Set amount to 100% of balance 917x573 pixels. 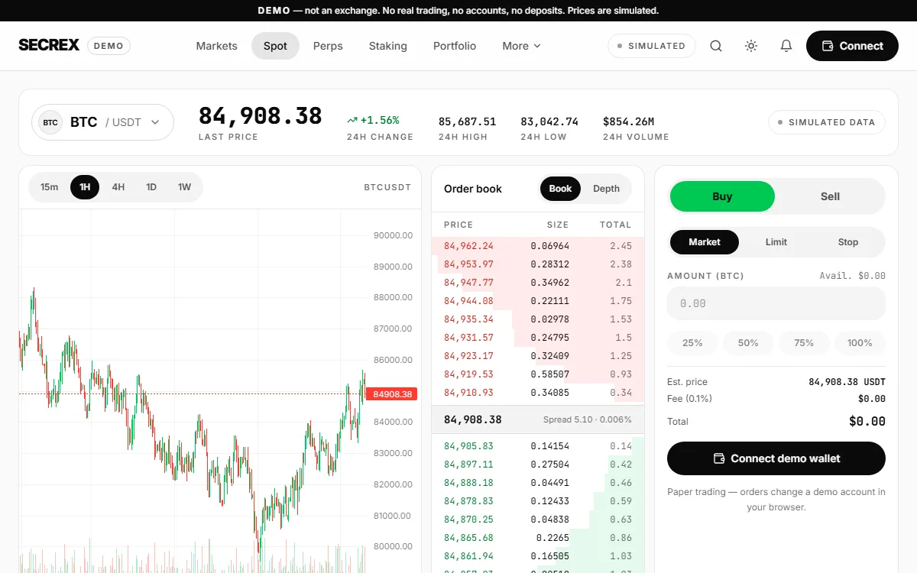coord(860,343)
